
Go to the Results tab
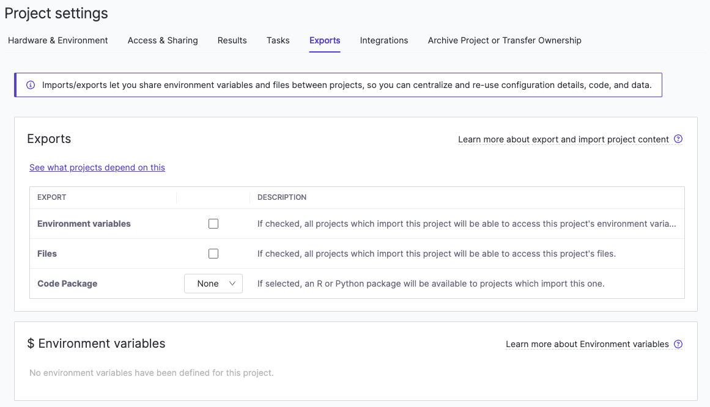click(232, 40)
